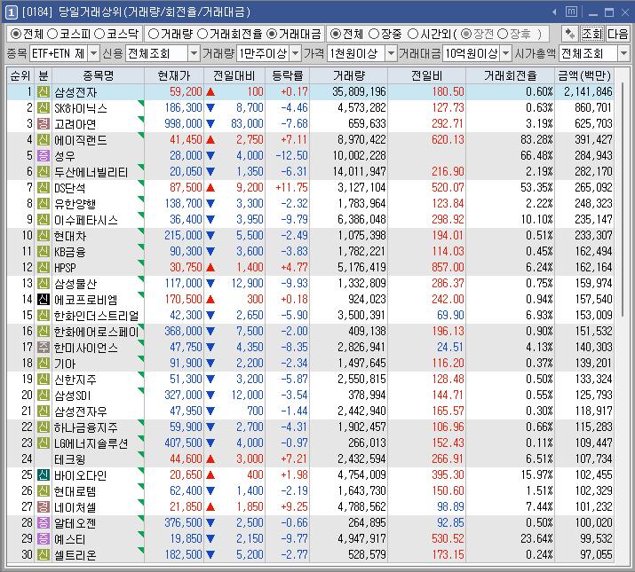Click turnover value 83.28%
Image resolution: width=635 pixels, height=572 pixels.
click(536, 139)
